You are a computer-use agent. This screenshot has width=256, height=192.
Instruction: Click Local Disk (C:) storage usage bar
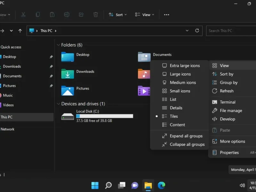(x=105, y=116)
